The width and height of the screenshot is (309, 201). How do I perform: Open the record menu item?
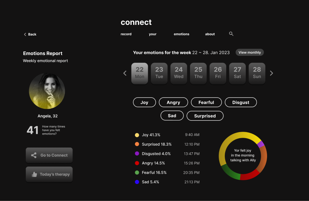126,34
